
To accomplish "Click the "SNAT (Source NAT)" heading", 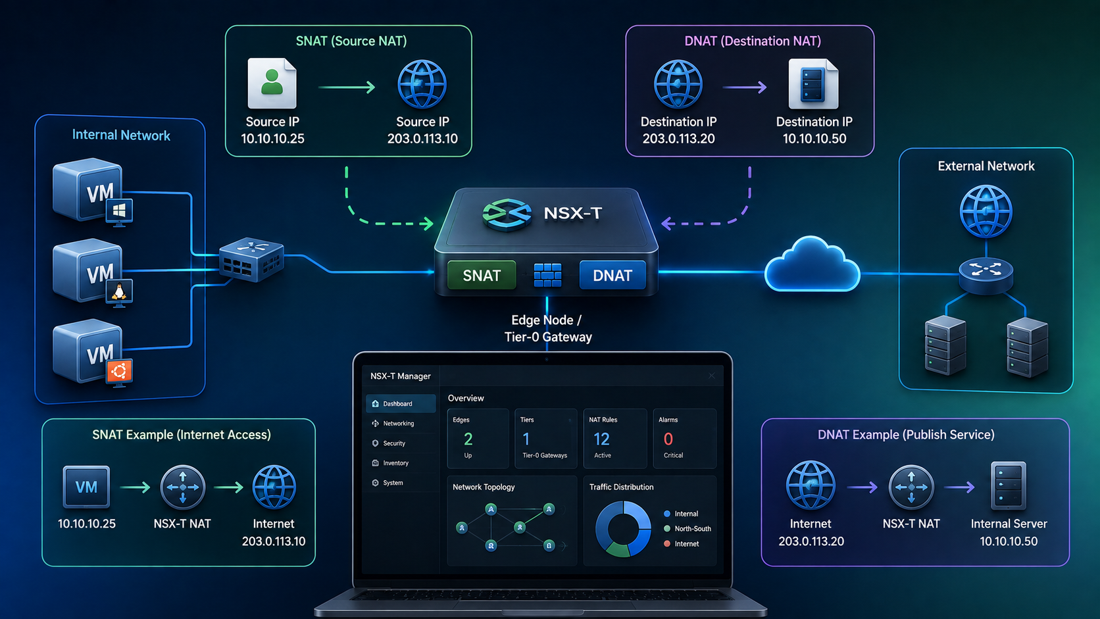I will (351, 41).
